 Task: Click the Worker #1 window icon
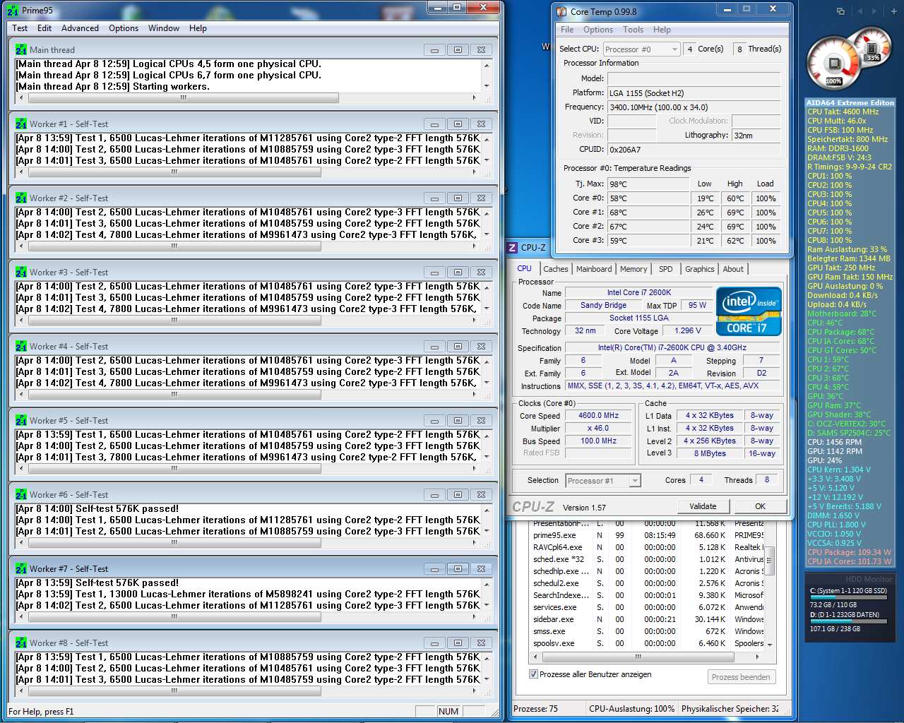pos(20,124)
